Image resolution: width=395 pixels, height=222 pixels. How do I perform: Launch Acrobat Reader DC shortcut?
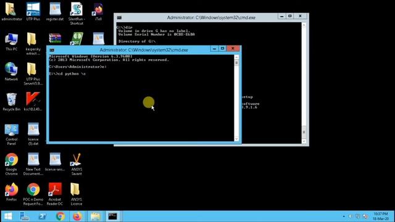coord(55,194)
